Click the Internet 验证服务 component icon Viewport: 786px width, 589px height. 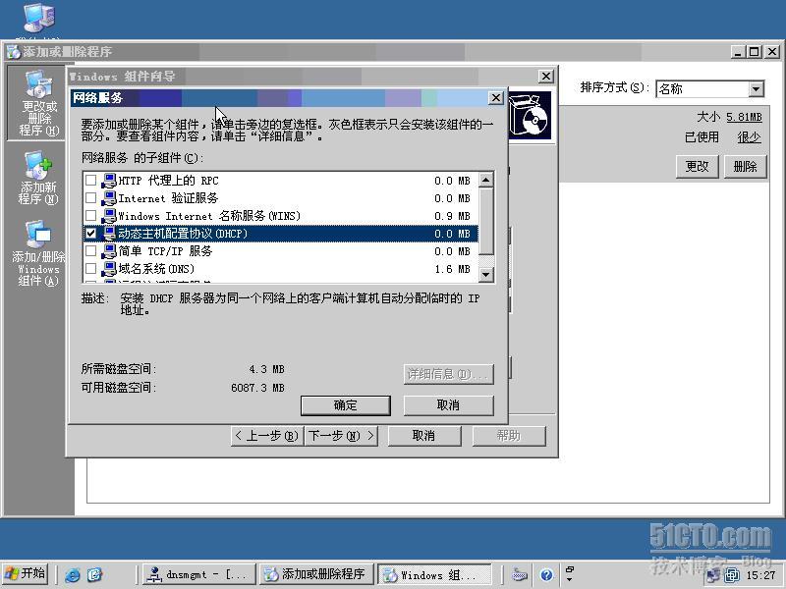pyautogui.click(x=109, y=198)
